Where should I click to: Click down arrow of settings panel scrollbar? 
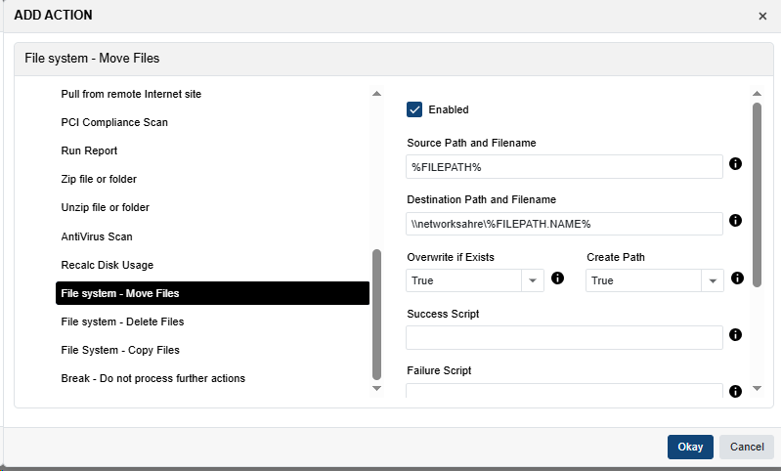(x=756, y=389)
